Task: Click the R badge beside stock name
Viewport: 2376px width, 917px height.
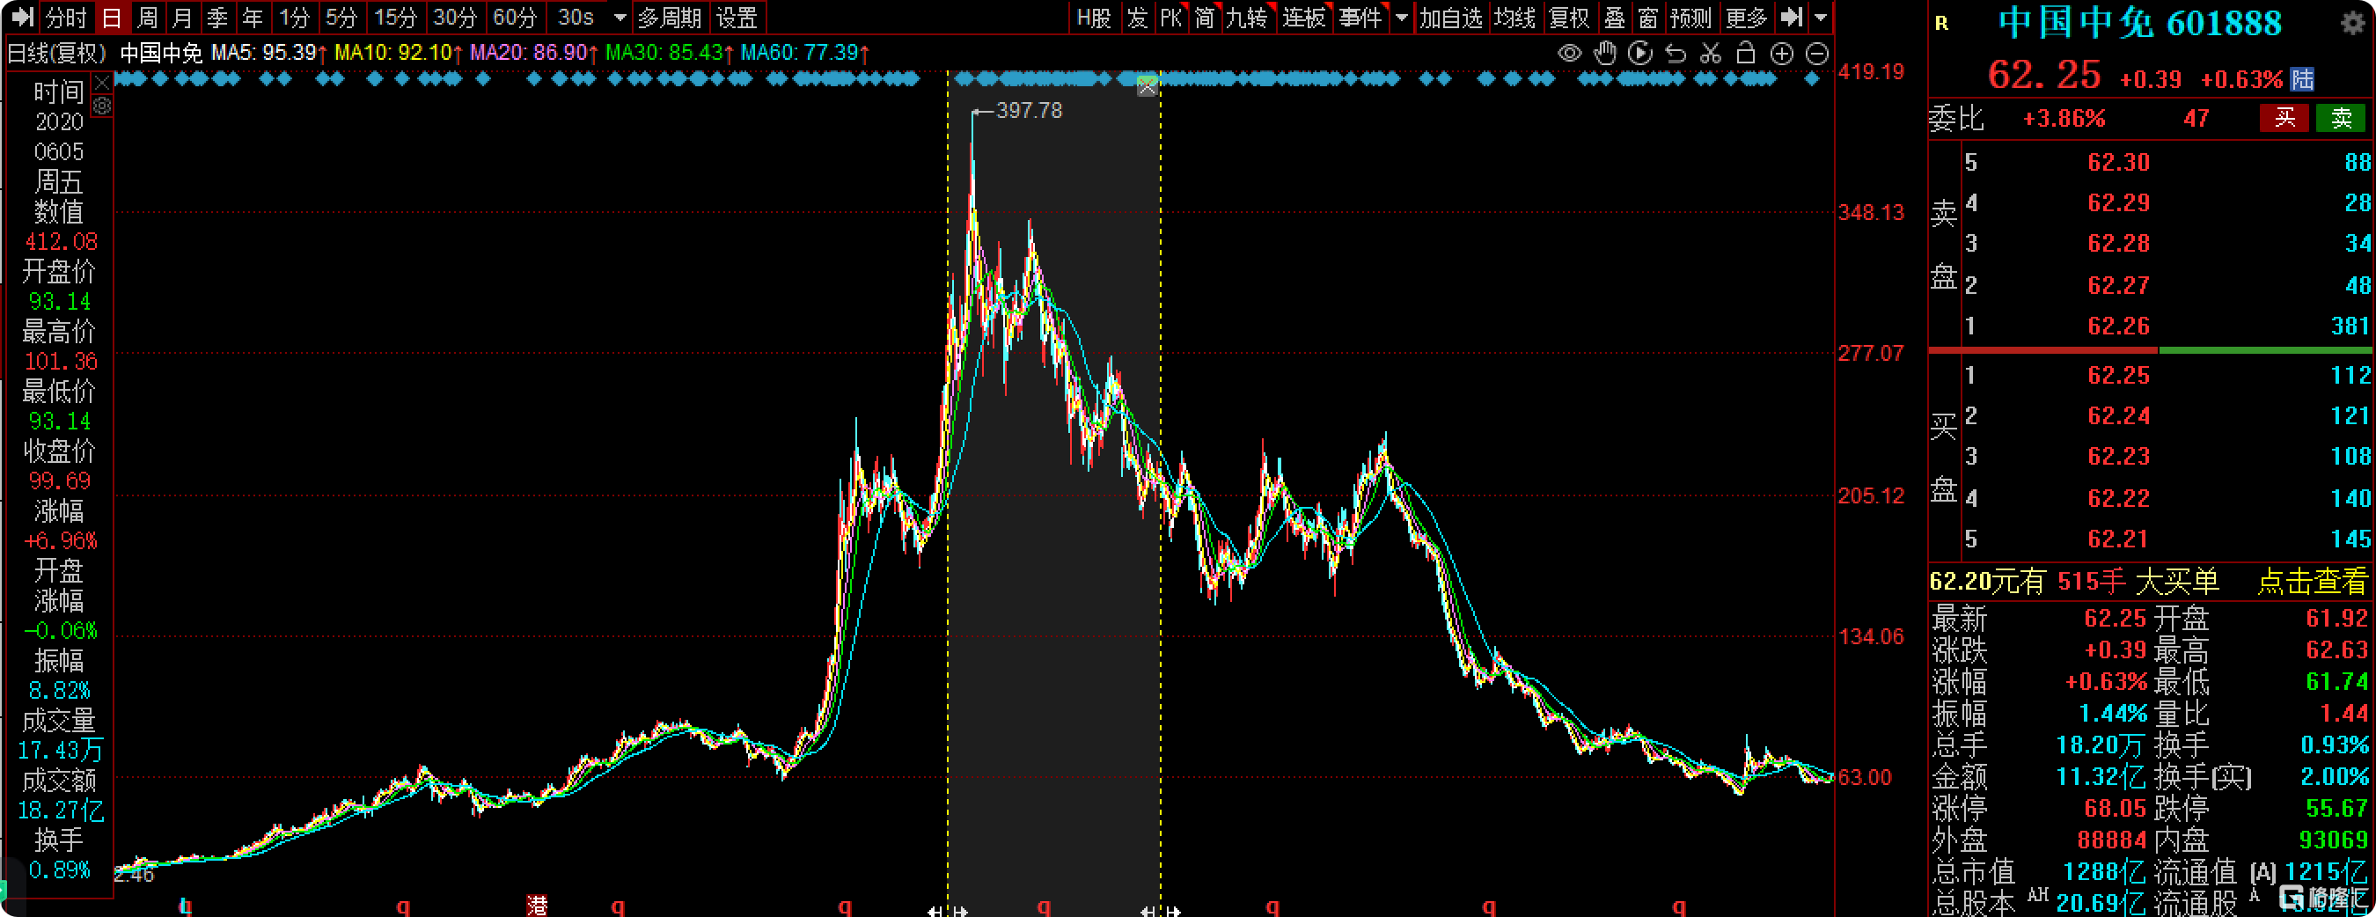Action: 1941,23
